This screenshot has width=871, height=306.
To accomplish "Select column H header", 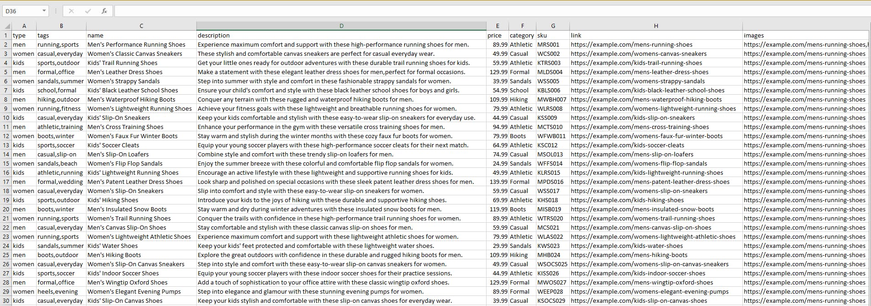I will click(656, 26).
